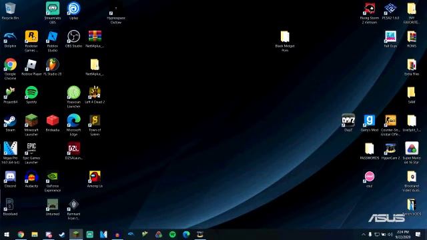427x240 pixels.
Task: Launch Unturned desktop shortcut
Action: click(53, 207)
